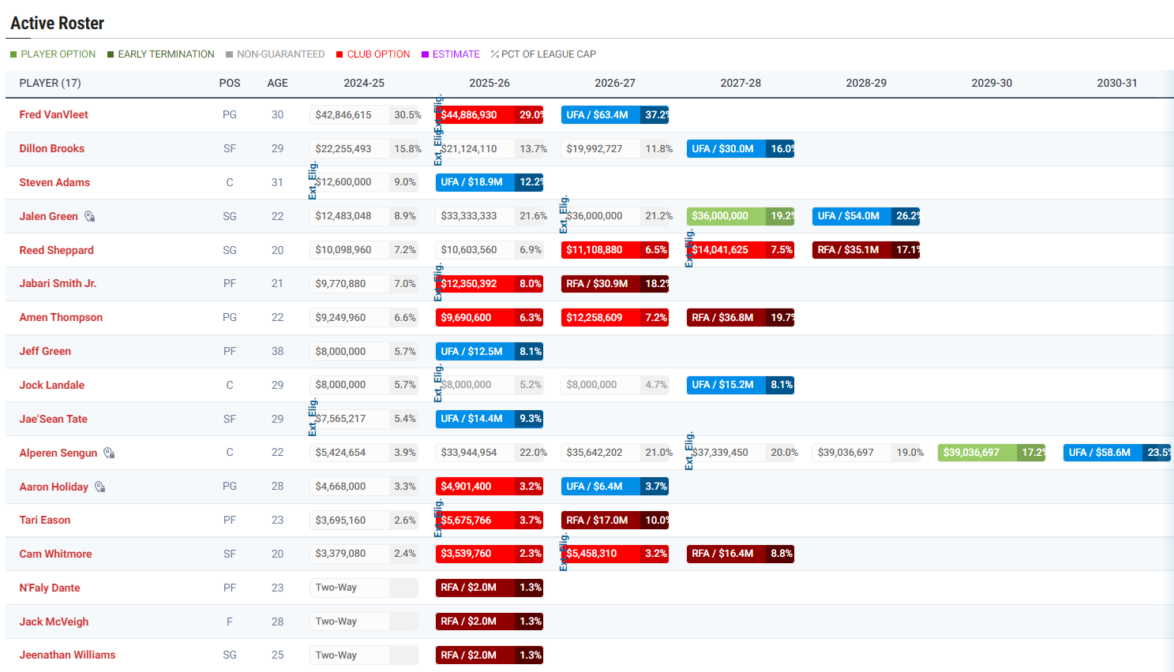
Task: Click Aaron Holiday's $4,901,400 club option cell
Action: (x=489, y=487)
